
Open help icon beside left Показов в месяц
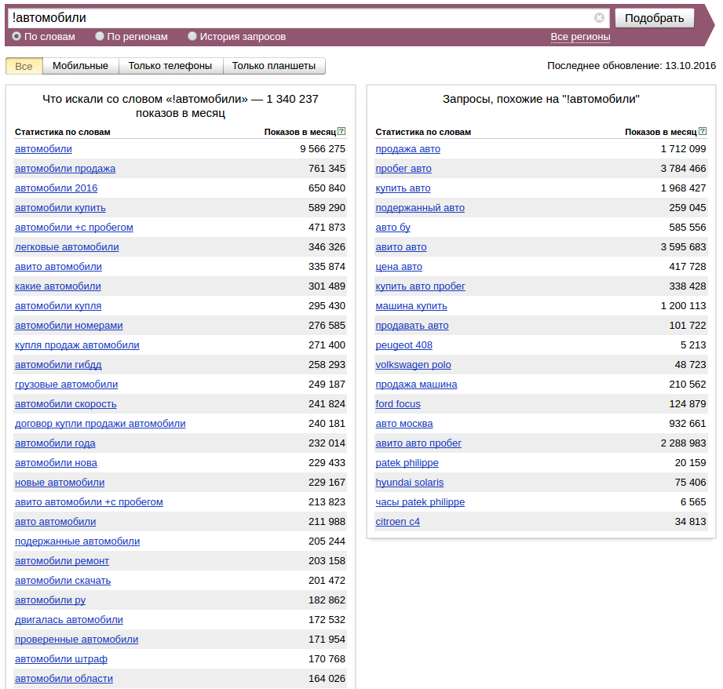click(341, 131)
